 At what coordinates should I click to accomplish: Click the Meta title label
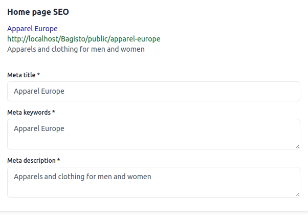[x=21, y=75]
